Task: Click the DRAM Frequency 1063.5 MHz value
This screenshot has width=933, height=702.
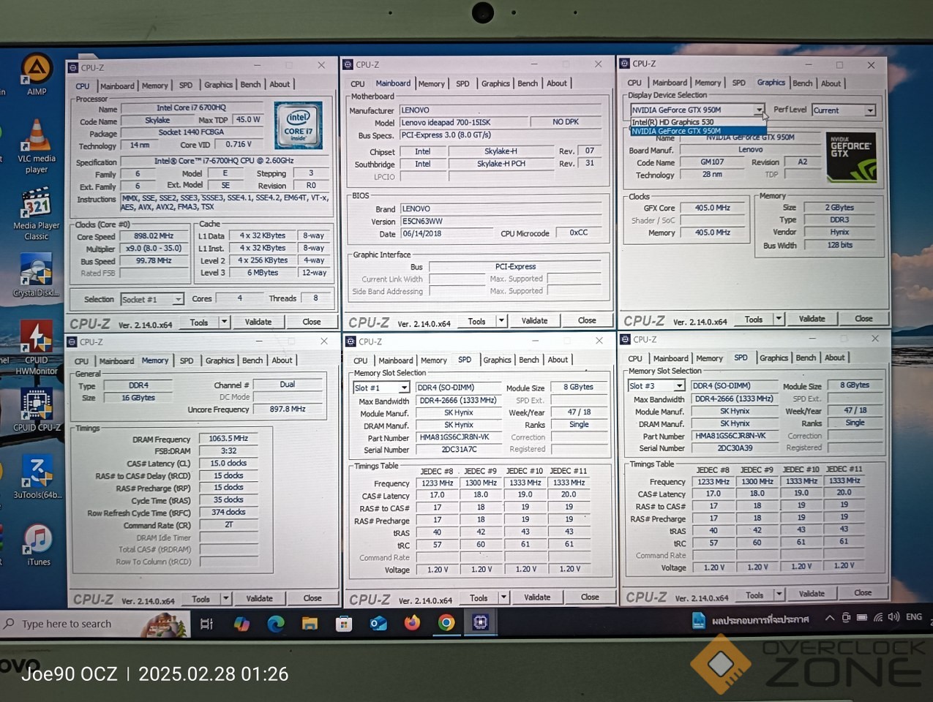Action: (x=228, y=439)
